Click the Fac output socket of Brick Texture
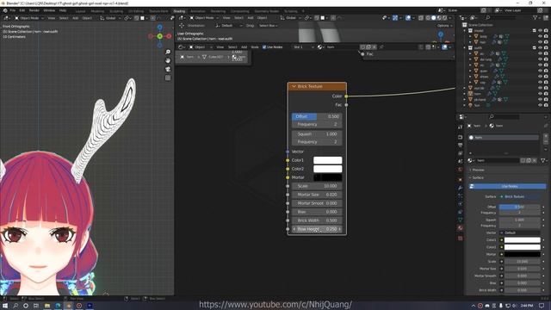The height and width of the screenshot is (310, 551). click(346, 105)
